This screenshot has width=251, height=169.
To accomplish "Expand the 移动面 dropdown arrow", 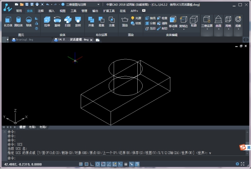I will (173, 29).
